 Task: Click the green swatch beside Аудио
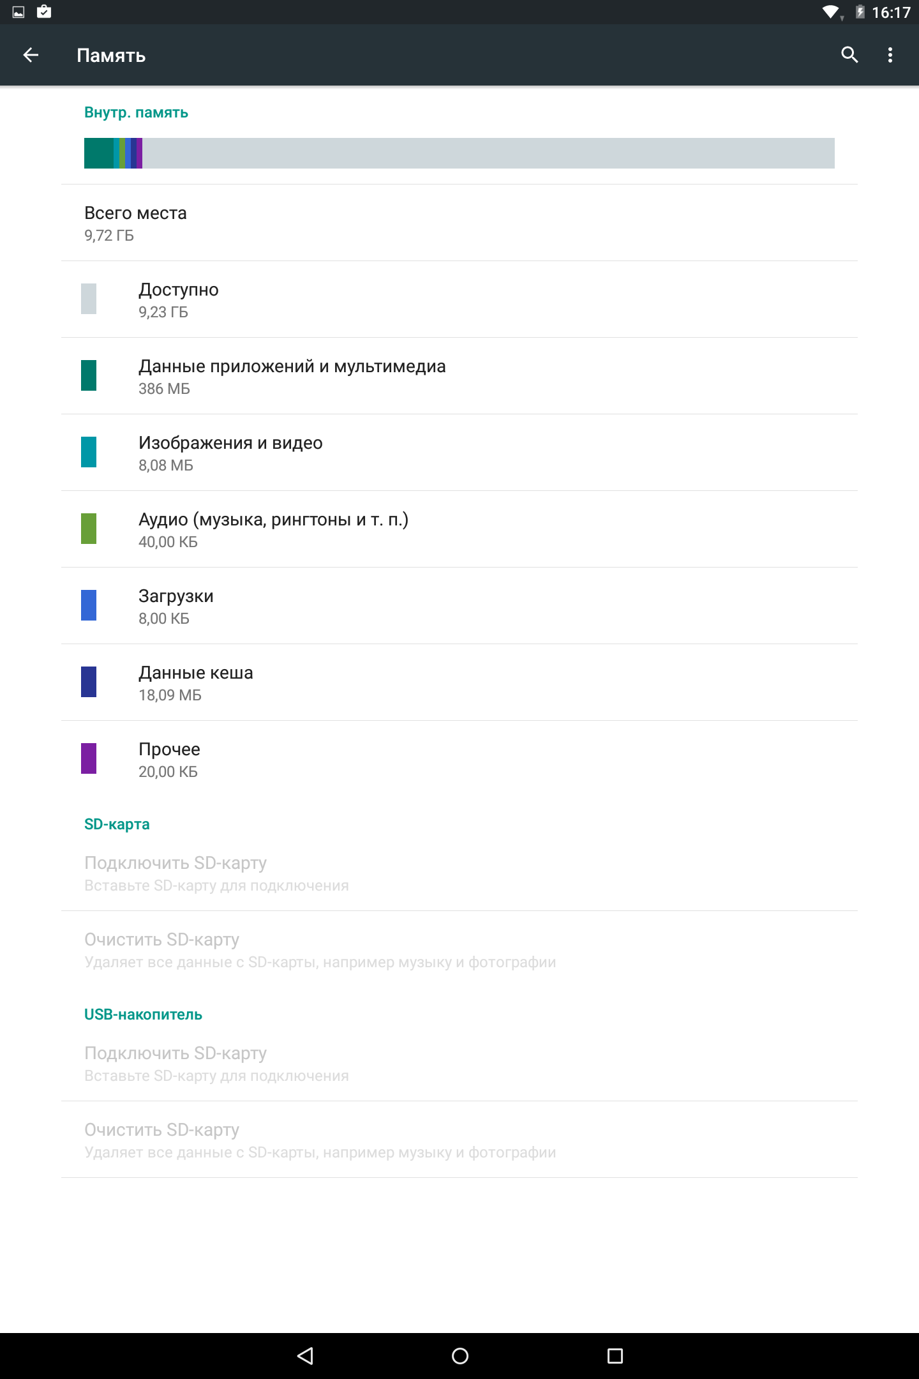click(89, 529)
